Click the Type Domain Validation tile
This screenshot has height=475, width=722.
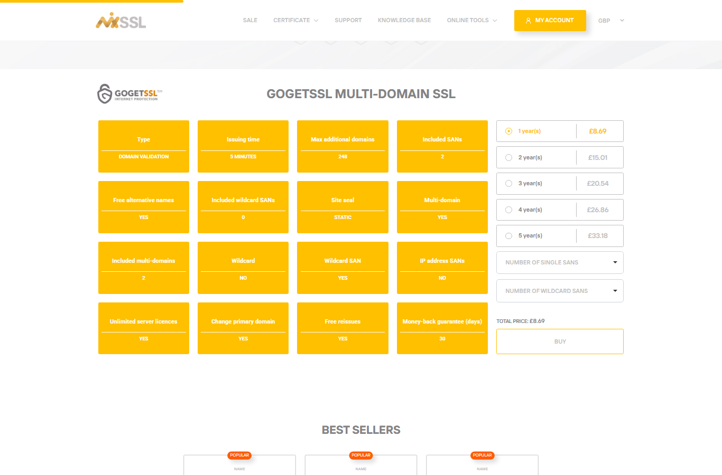click(x=144, y=146)
